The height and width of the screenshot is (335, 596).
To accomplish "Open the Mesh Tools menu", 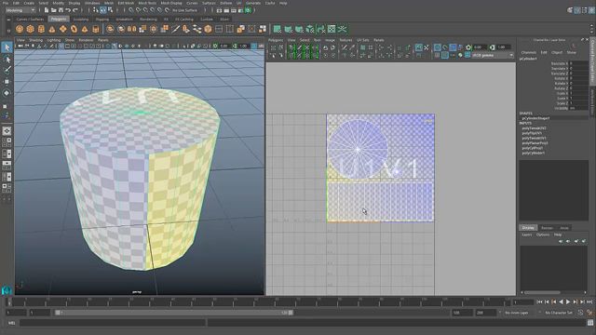I will (x=147, y=3).
